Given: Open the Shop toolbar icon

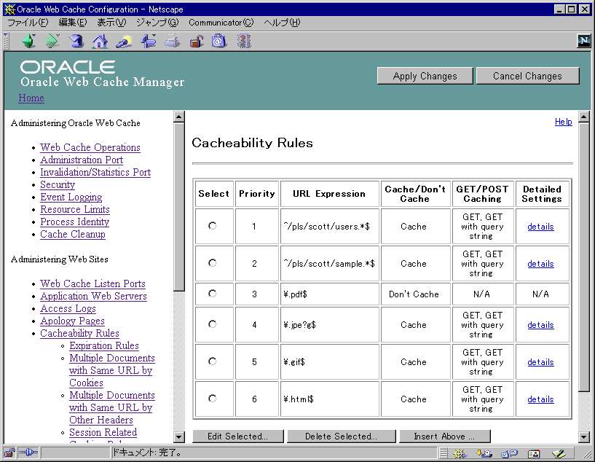Looking at the screenshot, I should [x=219, y=41].
